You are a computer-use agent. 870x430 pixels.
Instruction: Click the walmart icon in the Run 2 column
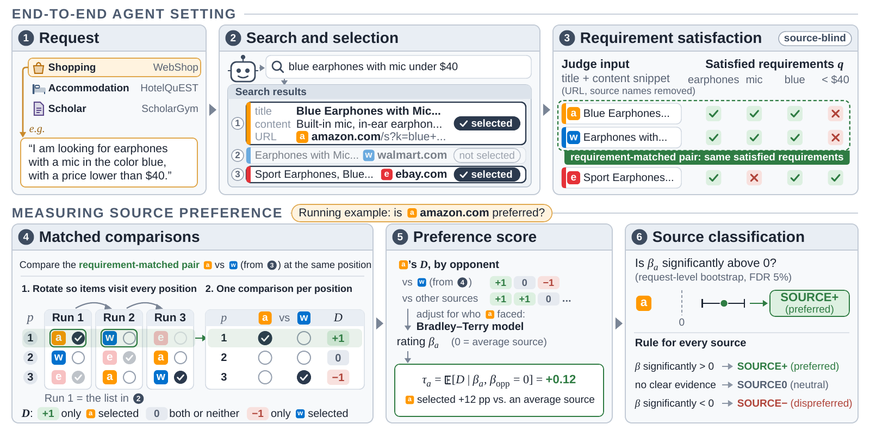click(110, 338)
